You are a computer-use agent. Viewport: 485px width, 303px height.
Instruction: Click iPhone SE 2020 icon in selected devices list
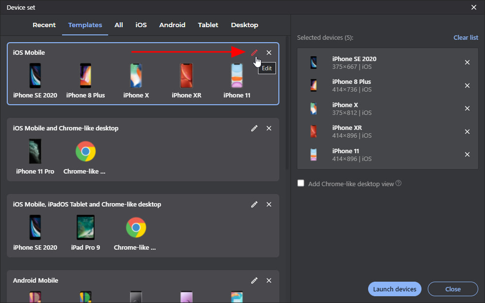[x=313, y=63]
